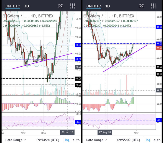Click the red current price label on right chart
The height and width of the screenshot is (143, 163).
[159, 48]
